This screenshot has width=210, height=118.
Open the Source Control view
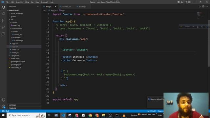[3, 20]
